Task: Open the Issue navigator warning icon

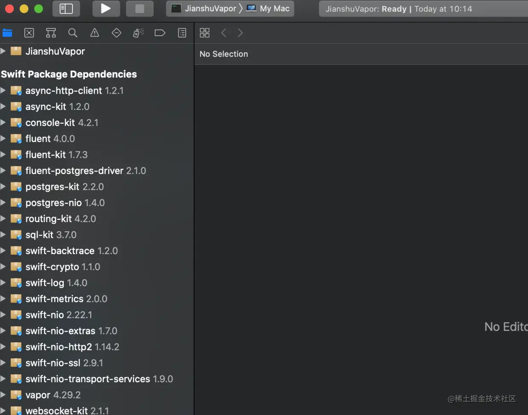Action: 95,33
